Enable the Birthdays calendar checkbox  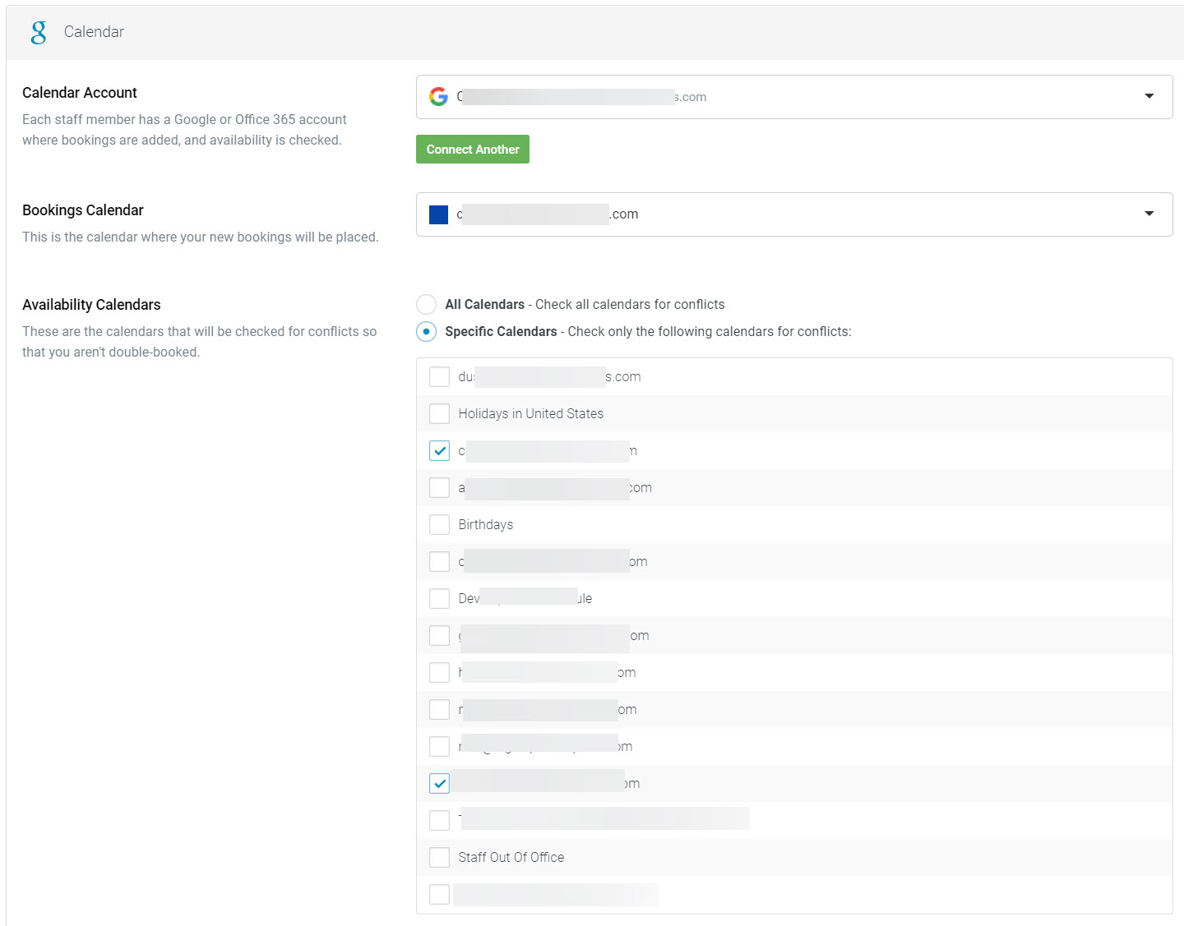pos(440,525)
